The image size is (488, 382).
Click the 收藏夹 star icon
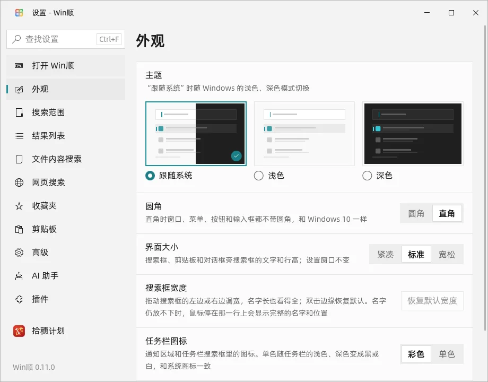coord(19,206)
